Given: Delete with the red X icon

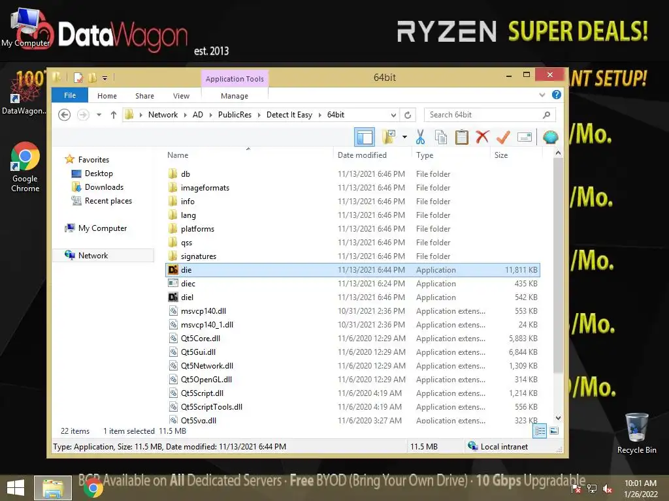Looking at the screenshot, I should coord(483,137).
